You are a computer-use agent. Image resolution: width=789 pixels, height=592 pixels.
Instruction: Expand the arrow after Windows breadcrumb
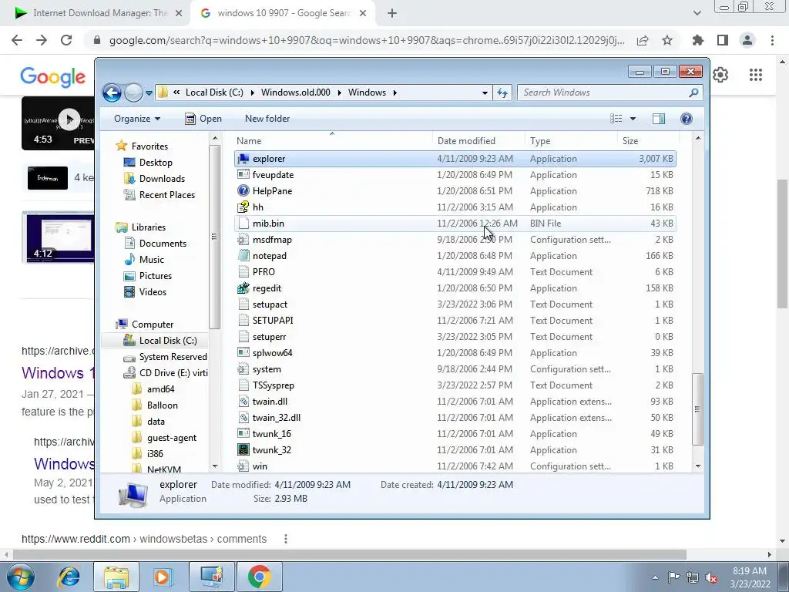click(394, 92)
